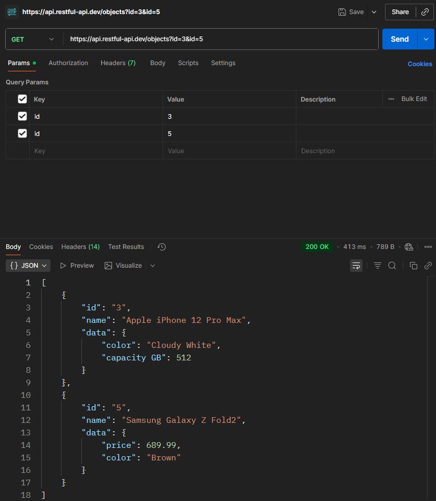Switch to the Authorization tab
This screenshot has height=501, width=436.
[68, 63]
